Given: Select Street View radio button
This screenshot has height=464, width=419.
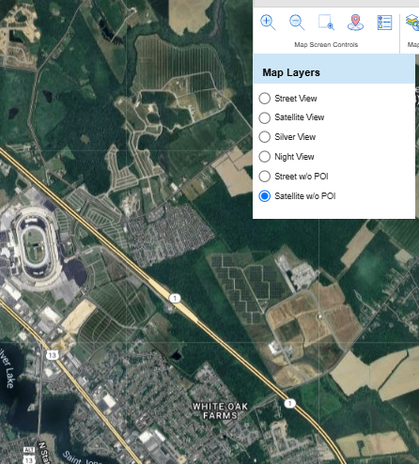Looking at the screenshot, I should click(x=265, y=99).
